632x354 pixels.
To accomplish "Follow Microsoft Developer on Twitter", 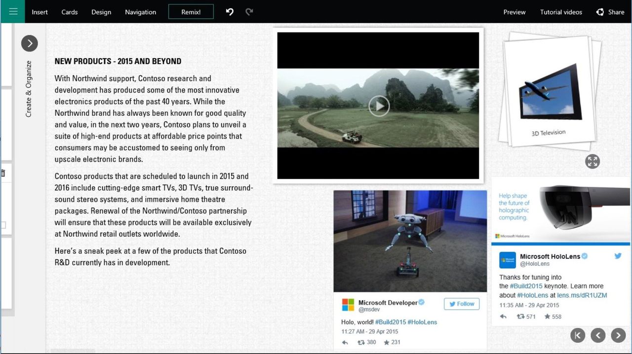I will [462, 304].
